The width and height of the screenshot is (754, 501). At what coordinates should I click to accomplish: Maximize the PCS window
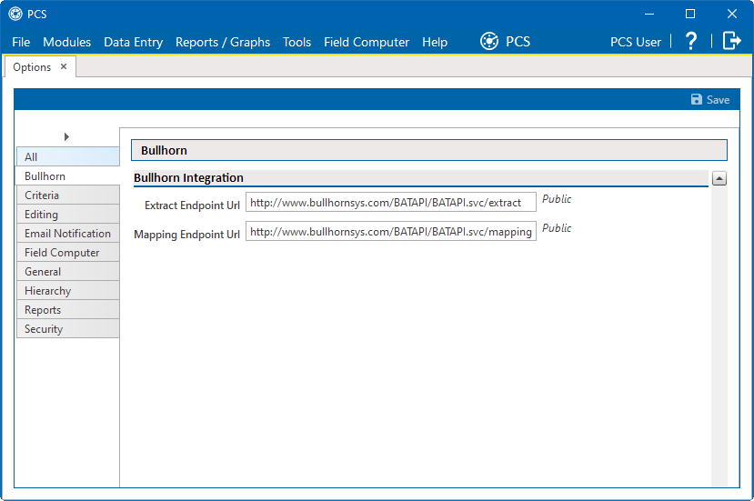690,14
